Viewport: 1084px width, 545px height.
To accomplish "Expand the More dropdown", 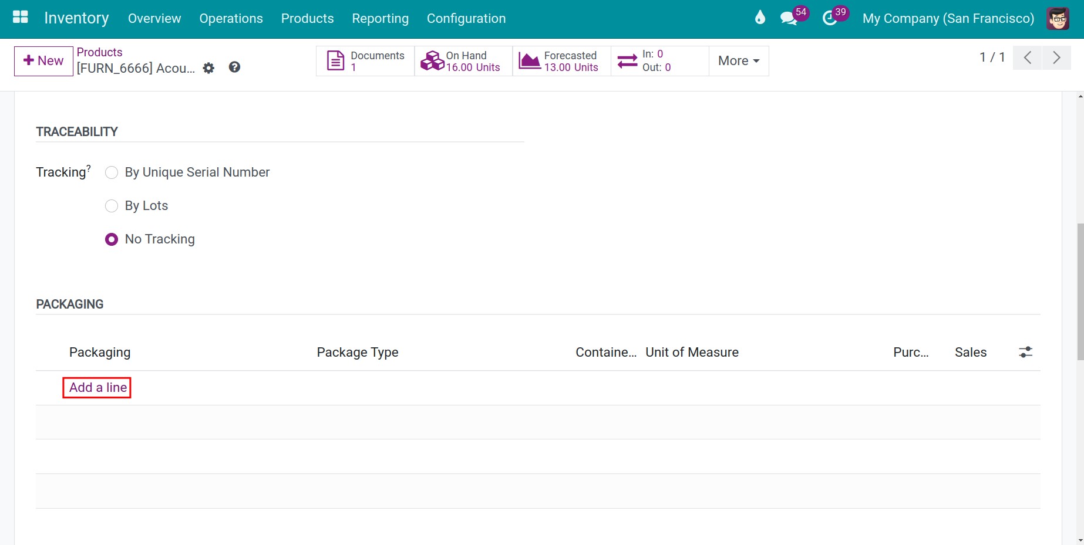I will tap(739, 61).
